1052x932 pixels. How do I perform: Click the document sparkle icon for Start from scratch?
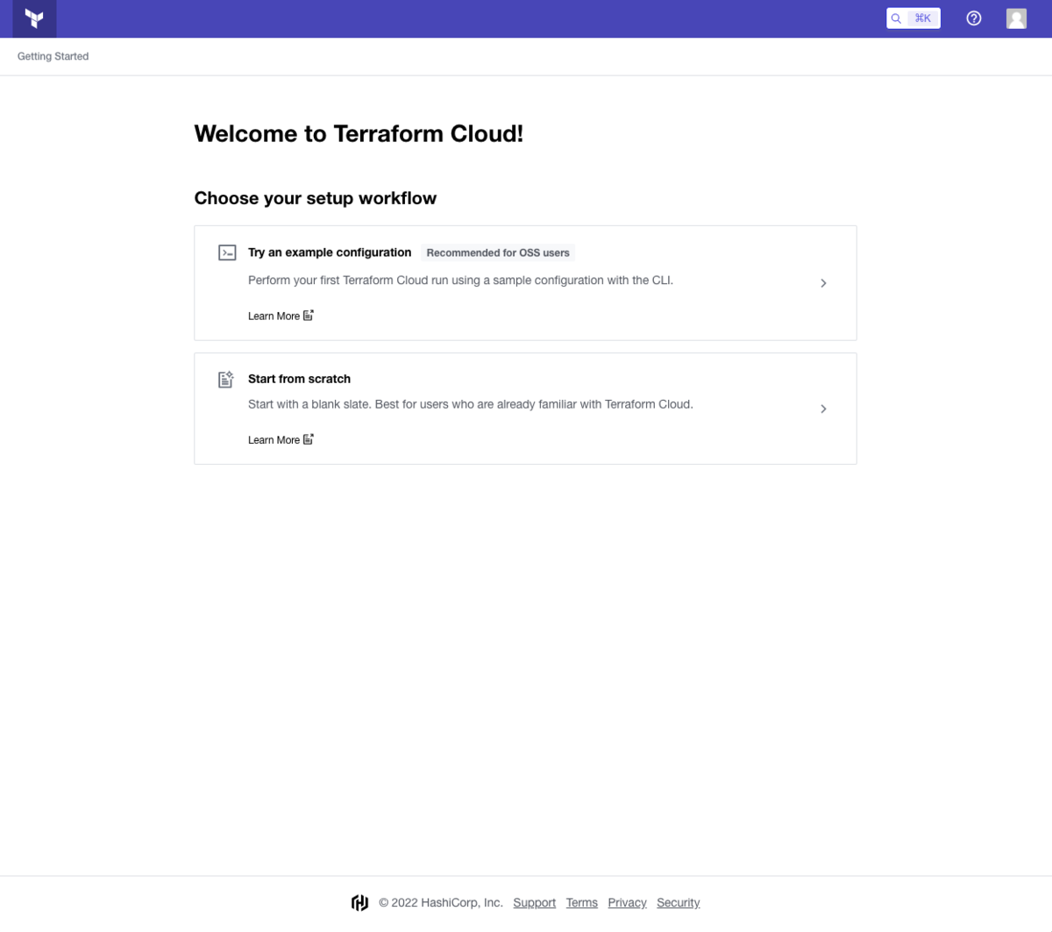click(x=226, y=379)
